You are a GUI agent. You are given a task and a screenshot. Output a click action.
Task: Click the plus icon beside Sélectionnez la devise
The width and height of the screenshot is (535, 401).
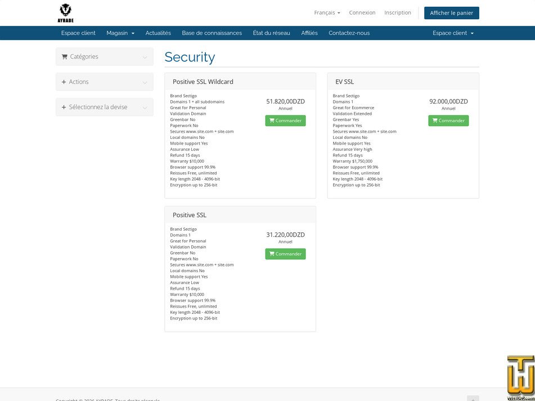click(x=64, y=107)
